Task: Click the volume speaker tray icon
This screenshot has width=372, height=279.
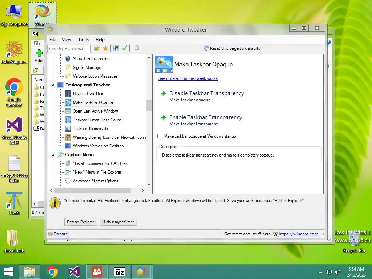Action: 337,272
